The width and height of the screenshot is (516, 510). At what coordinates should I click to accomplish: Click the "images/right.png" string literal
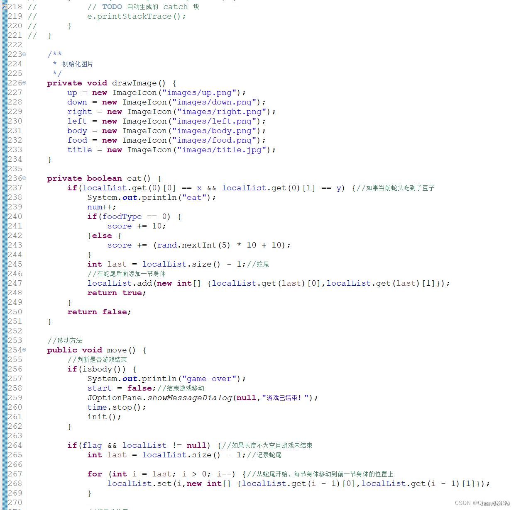222,112
